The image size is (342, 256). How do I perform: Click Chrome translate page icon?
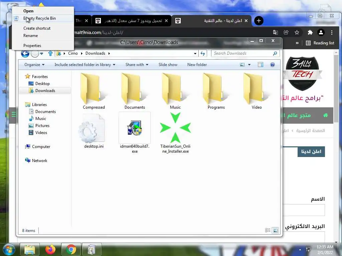(275, 32)
